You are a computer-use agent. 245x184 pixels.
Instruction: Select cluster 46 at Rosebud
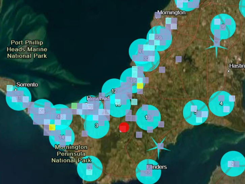coord(90,108)
